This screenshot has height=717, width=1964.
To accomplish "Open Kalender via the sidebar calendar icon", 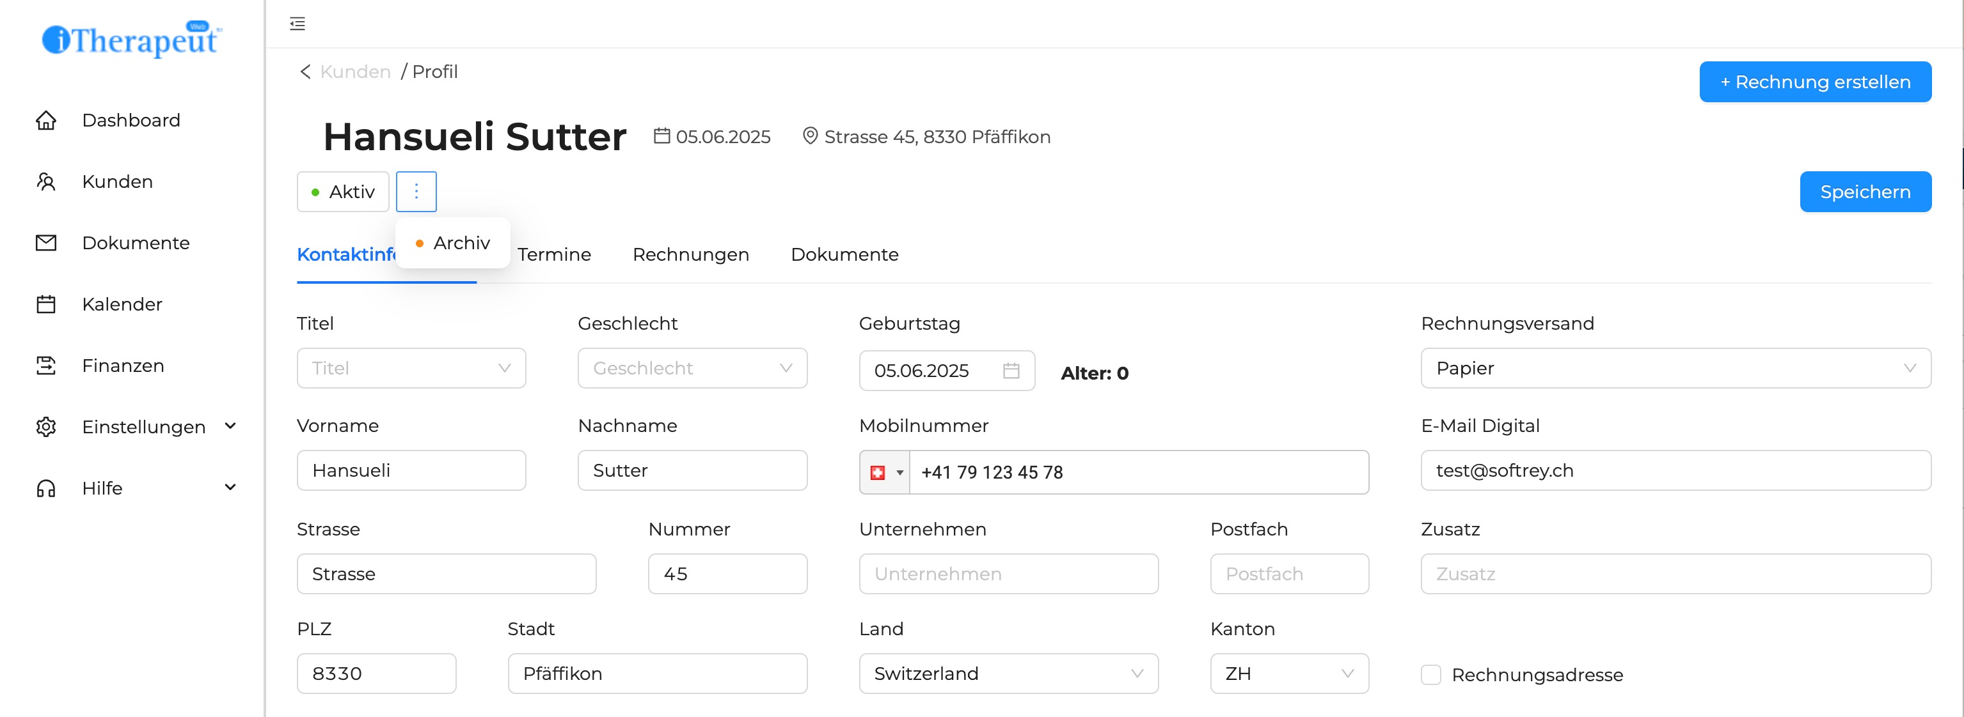I will click(x=46, y=304).
